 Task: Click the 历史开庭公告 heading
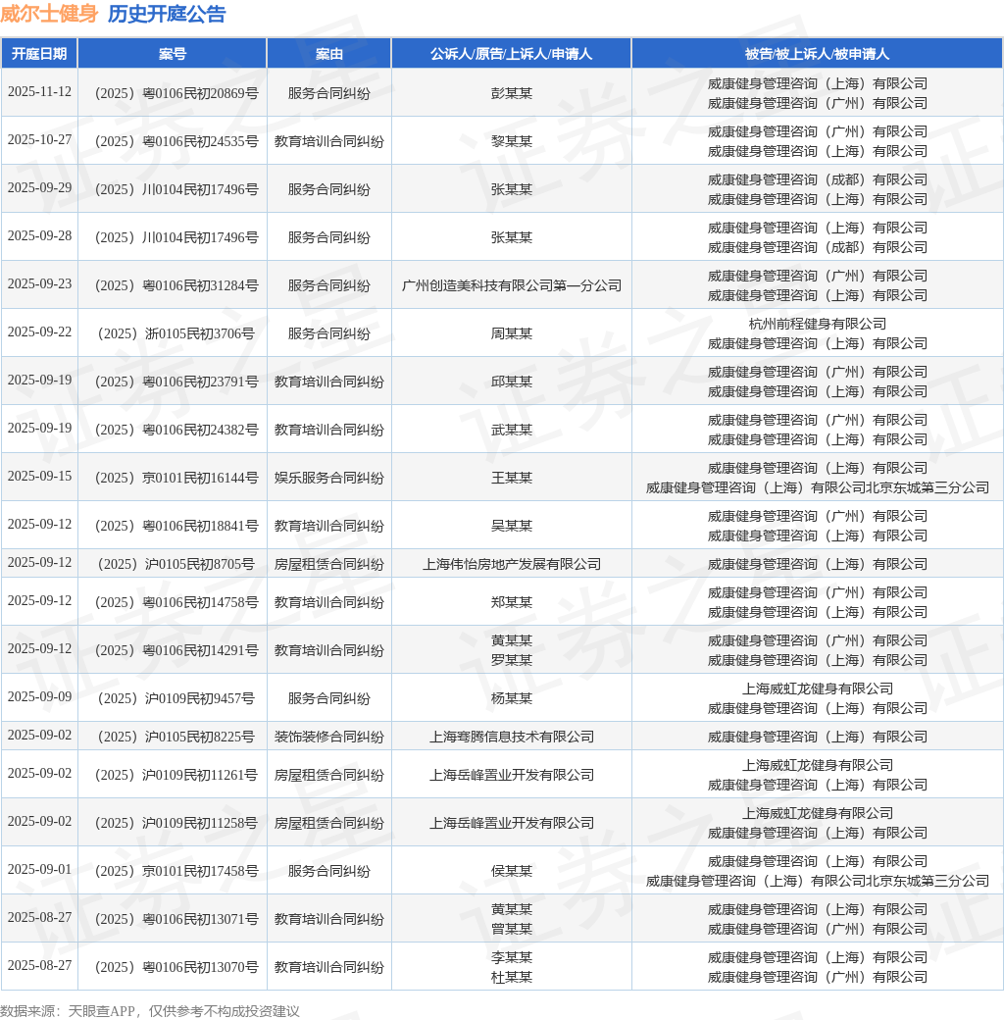[167, 14]
